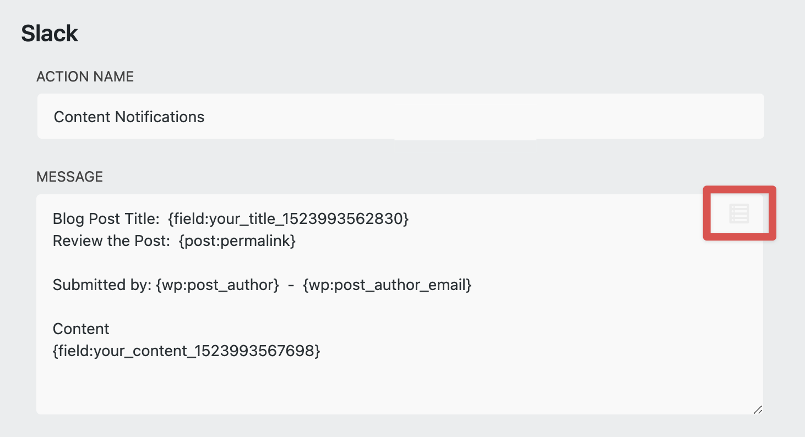Click the 'Slack' heading

tap(50, 34)
